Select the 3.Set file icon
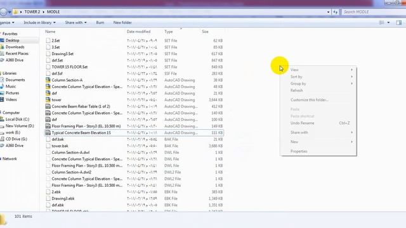The height and width of the screenshot is (228, 406). tap(48, 47)
